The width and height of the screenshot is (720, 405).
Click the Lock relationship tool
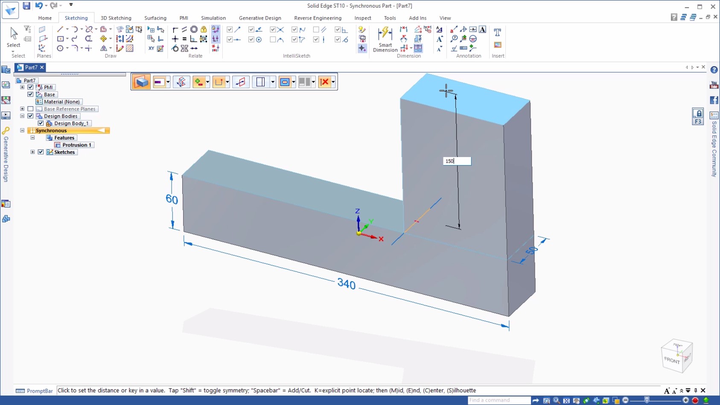tap(204, 30)
